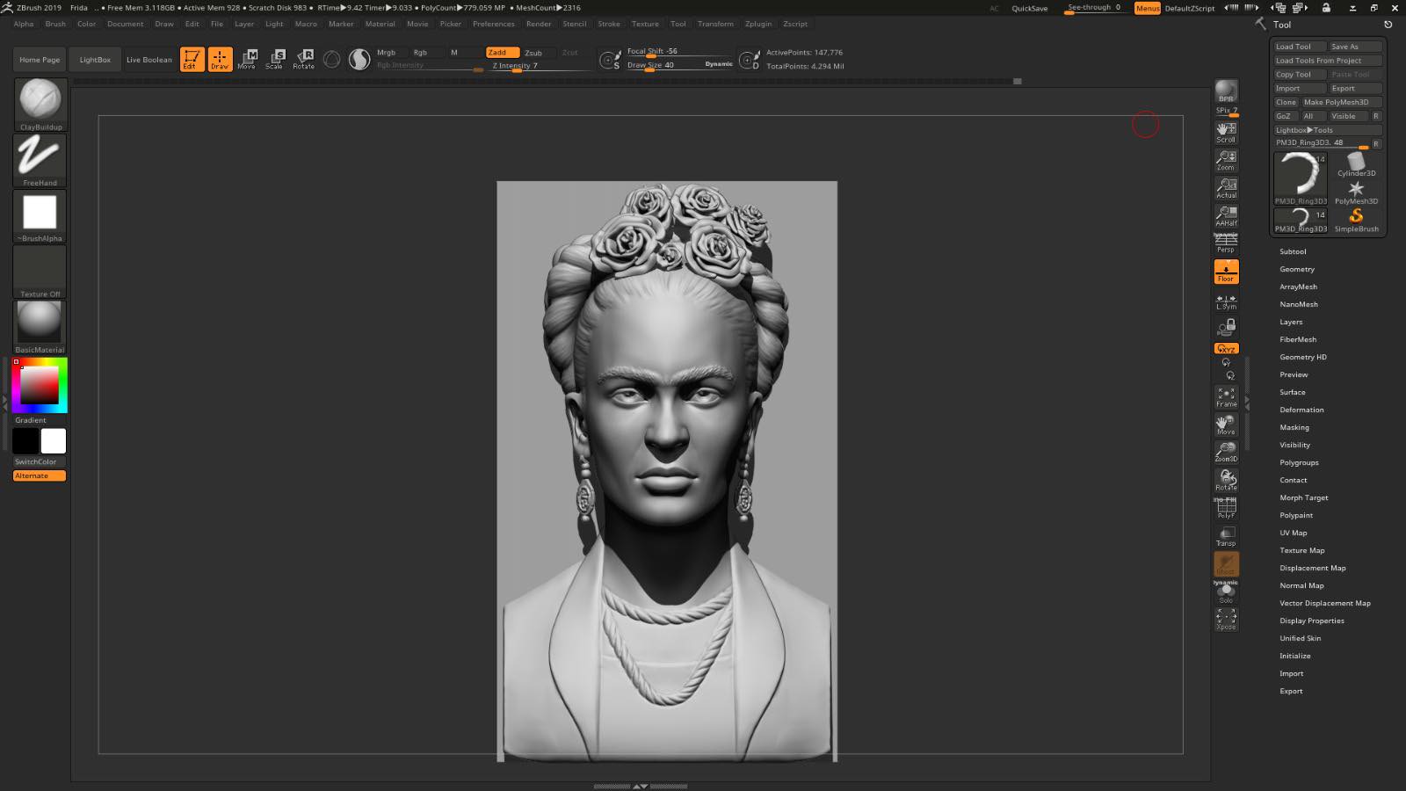Click the AAHalf icon

tap(1226, 216)
